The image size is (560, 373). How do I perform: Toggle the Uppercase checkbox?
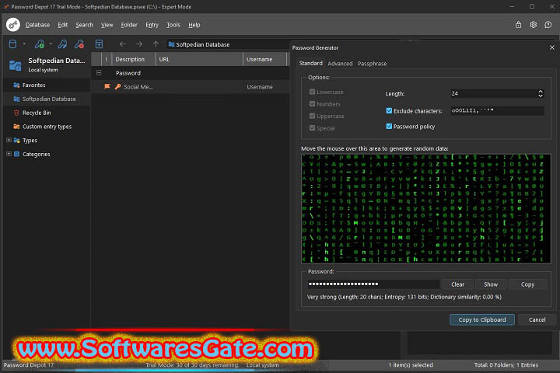pyautogui.click(x=312, y=116)
